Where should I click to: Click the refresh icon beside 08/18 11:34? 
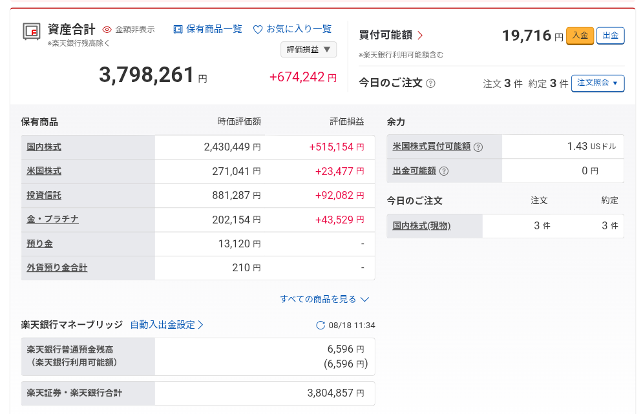pos(321,326)
